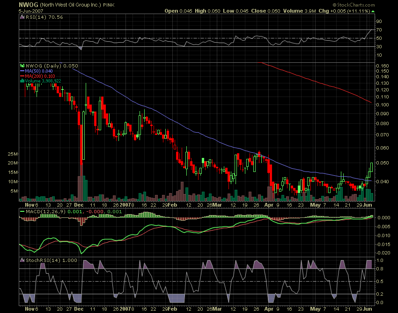Click the NWOG (Daily) 0.050 label

click(x=52, y=66)
